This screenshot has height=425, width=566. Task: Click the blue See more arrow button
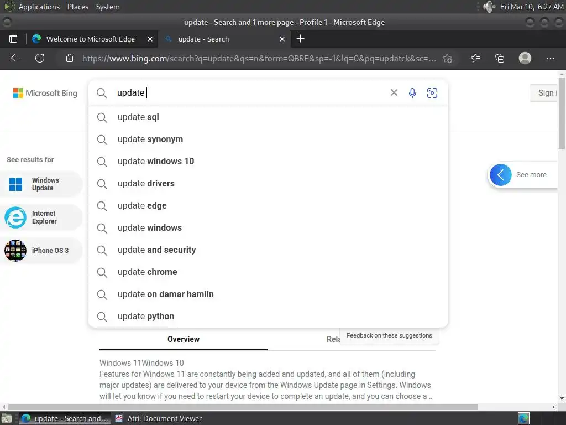coord(500,175)
